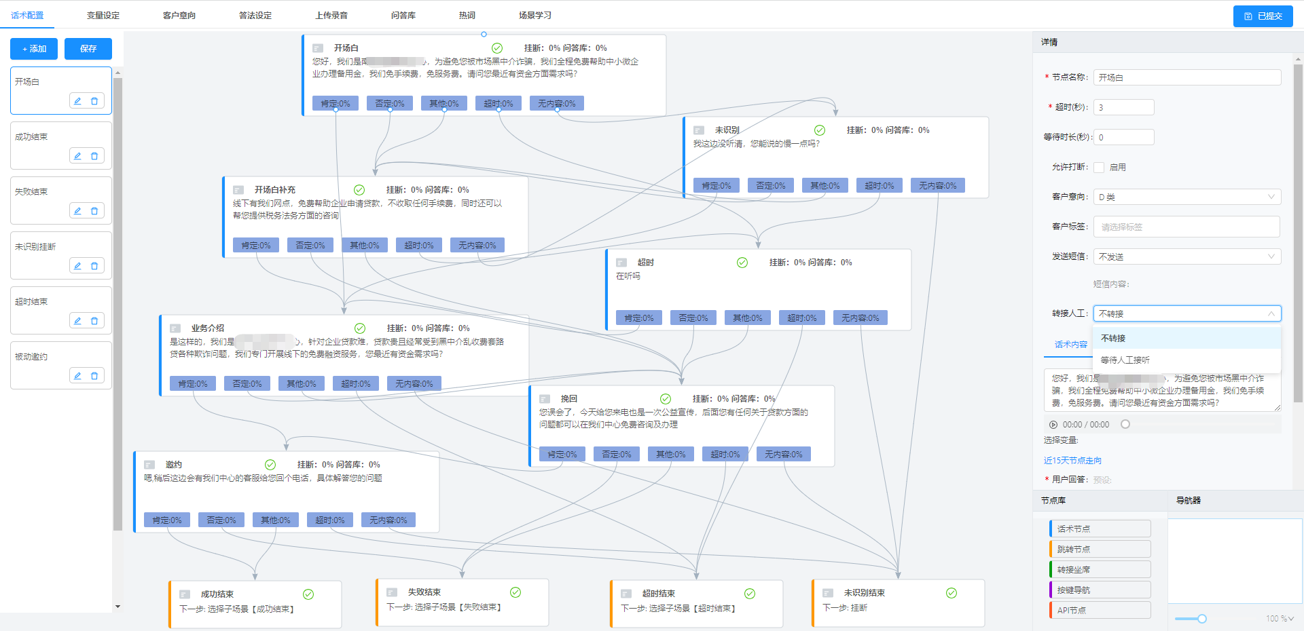Open the zoom percentage dropdown in navigator
Screen dimensions: 1304x631
[x=1280, y=619]
